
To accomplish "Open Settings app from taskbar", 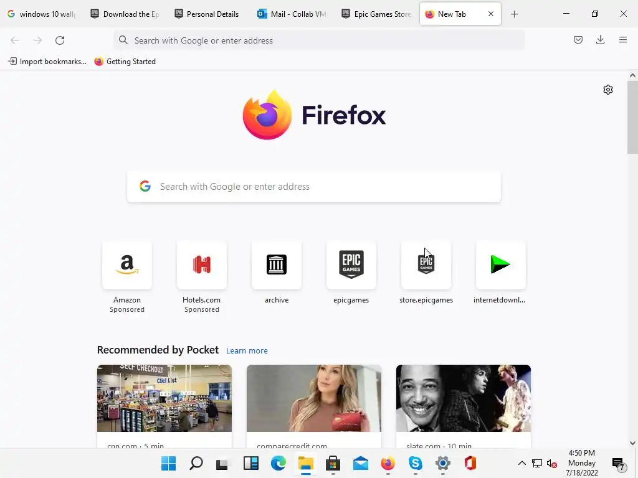I will (443, 463).
